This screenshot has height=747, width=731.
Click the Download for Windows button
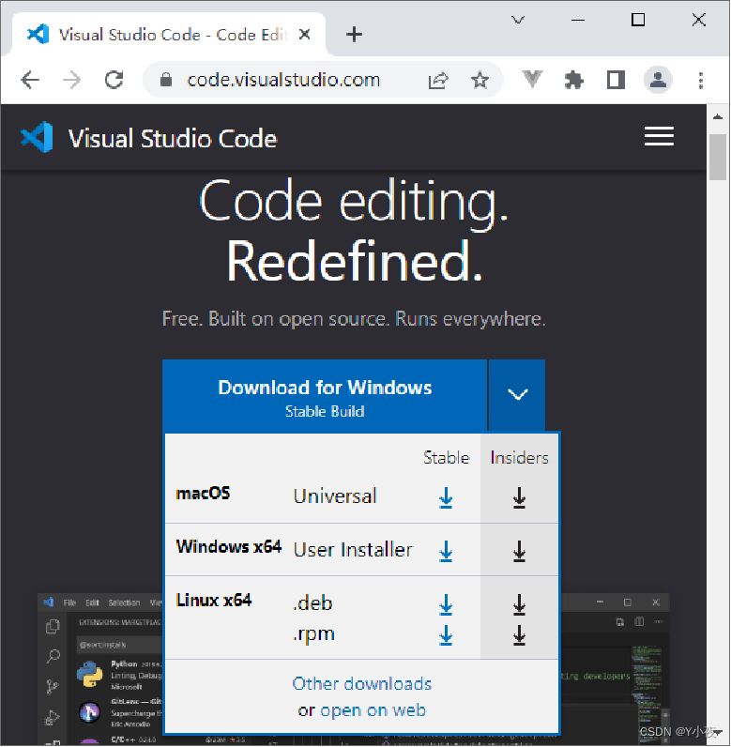325,396
